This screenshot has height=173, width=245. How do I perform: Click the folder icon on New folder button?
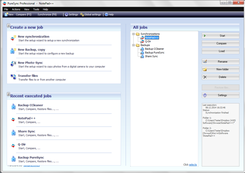click(x=205, y=70)
